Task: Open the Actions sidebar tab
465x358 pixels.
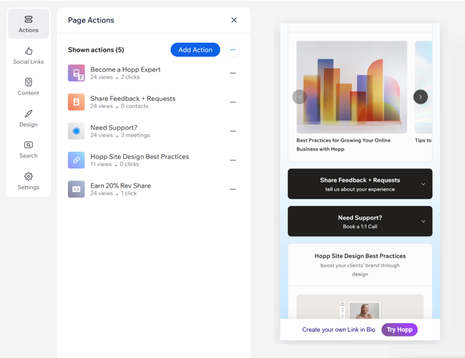Action: pyautogui.click(x=29, y=24)
